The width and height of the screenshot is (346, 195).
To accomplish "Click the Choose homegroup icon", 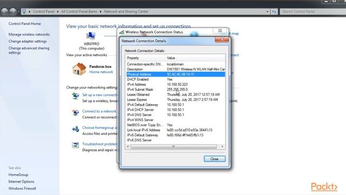I will click(x=76, y=129).
